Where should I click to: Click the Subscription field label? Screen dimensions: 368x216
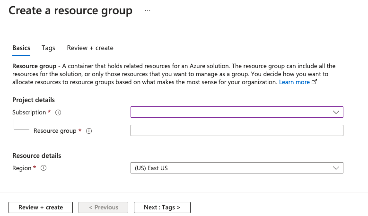coord(29,112)
